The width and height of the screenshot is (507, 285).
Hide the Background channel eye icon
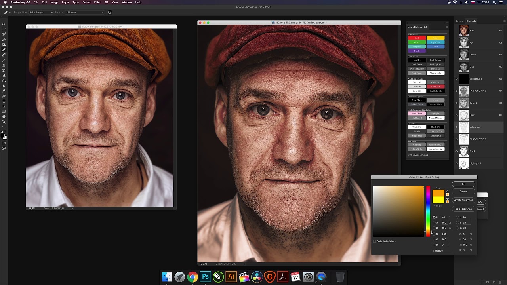pyautogui.click(x=456, y=79)
